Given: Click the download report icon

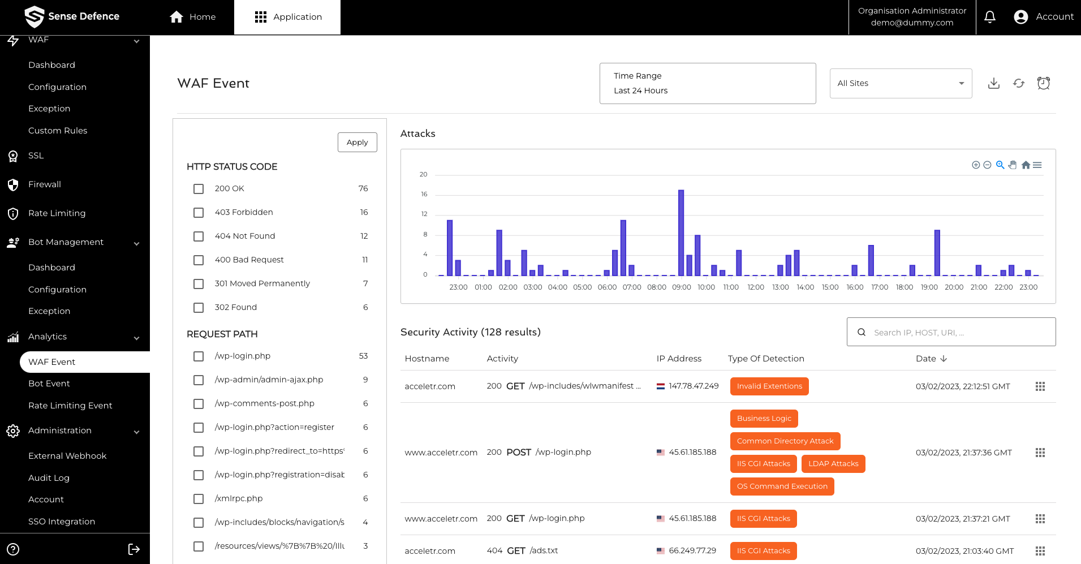Looking at the screenshot, I should point(993,83).
